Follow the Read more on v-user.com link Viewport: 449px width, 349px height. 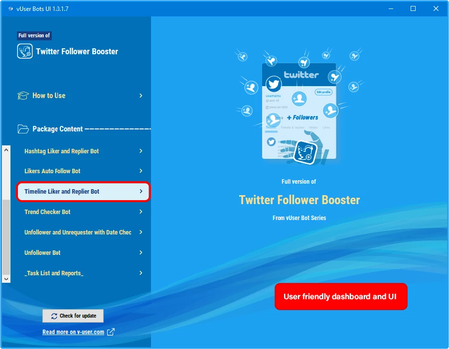pyautogui.click(x=73, y=332)
